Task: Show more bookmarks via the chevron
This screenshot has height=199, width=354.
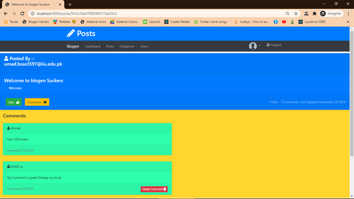Action: tap(348, 22)
